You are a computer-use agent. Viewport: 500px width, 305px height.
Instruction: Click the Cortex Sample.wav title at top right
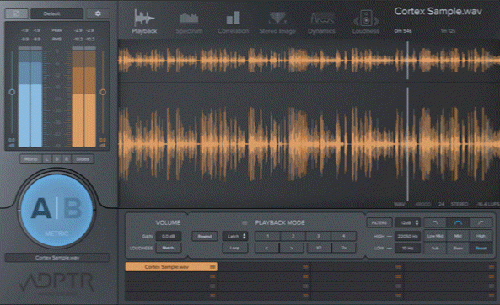438,12
